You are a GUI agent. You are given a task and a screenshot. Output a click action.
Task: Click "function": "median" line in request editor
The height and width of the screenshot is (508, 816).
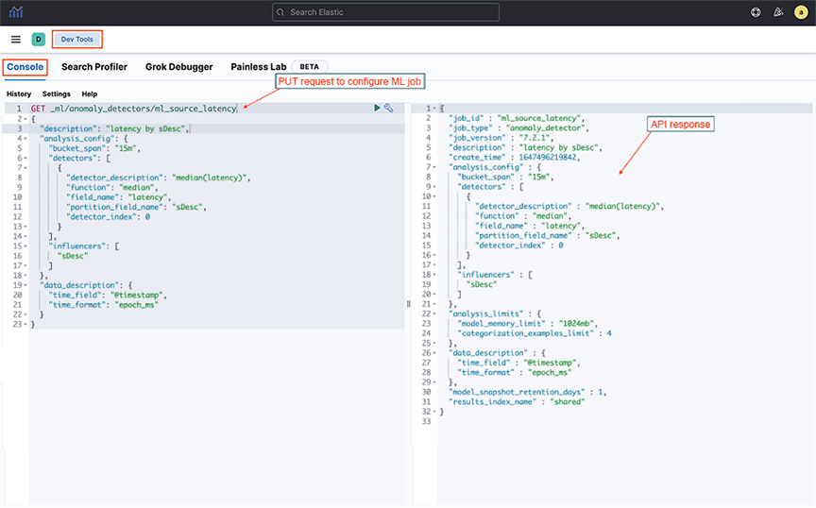(x=111, y=187)
